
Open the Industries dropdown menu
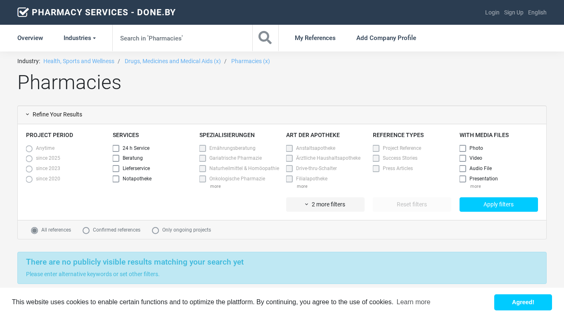(x=80, y=38)
